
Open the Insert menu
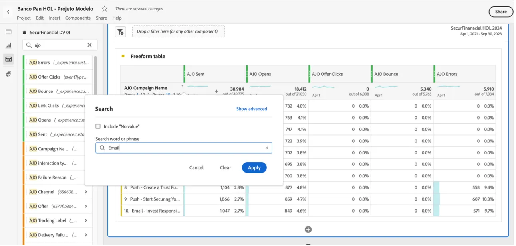(x=54, y=18)
